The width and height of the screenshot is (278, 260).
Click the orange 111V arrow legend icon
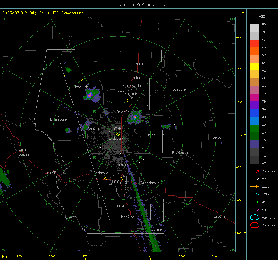coord(255,186)
